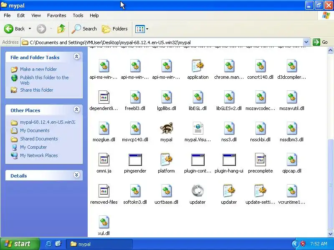
Task: Select the removed-files file icon
Action: pos(104,191)
